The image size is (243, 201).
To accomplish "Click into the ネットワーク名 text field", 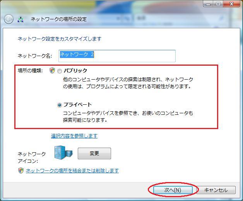I will point(117,56).
